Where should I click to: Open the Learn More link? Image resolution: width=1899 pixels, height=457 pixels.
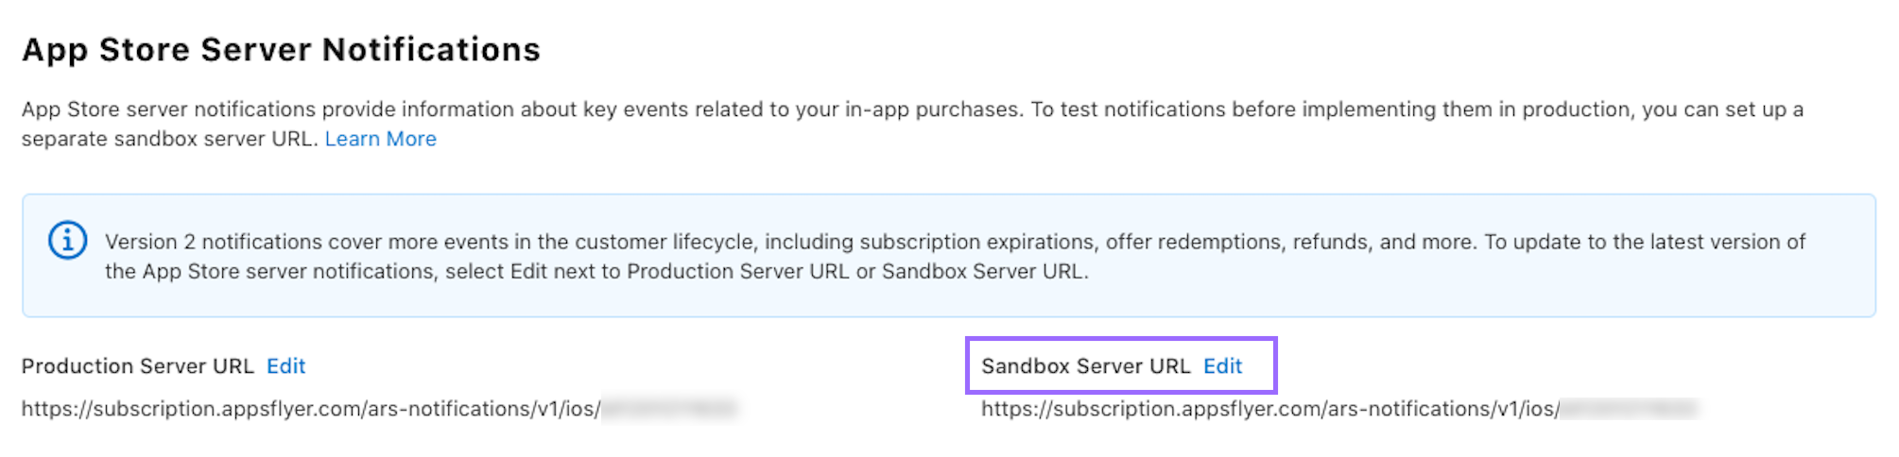coord(380,139)
